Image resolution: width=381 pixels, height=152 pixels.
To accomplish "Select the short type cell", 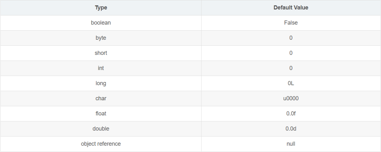I will coord(101,53).
